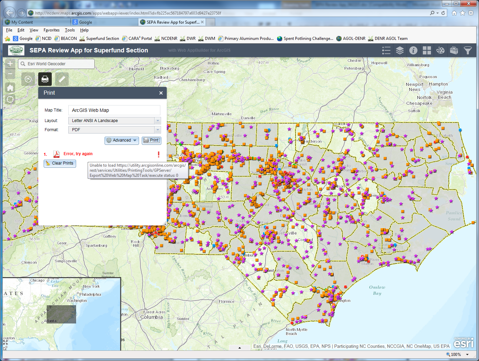Click the My Location circle button

point(10,99)
